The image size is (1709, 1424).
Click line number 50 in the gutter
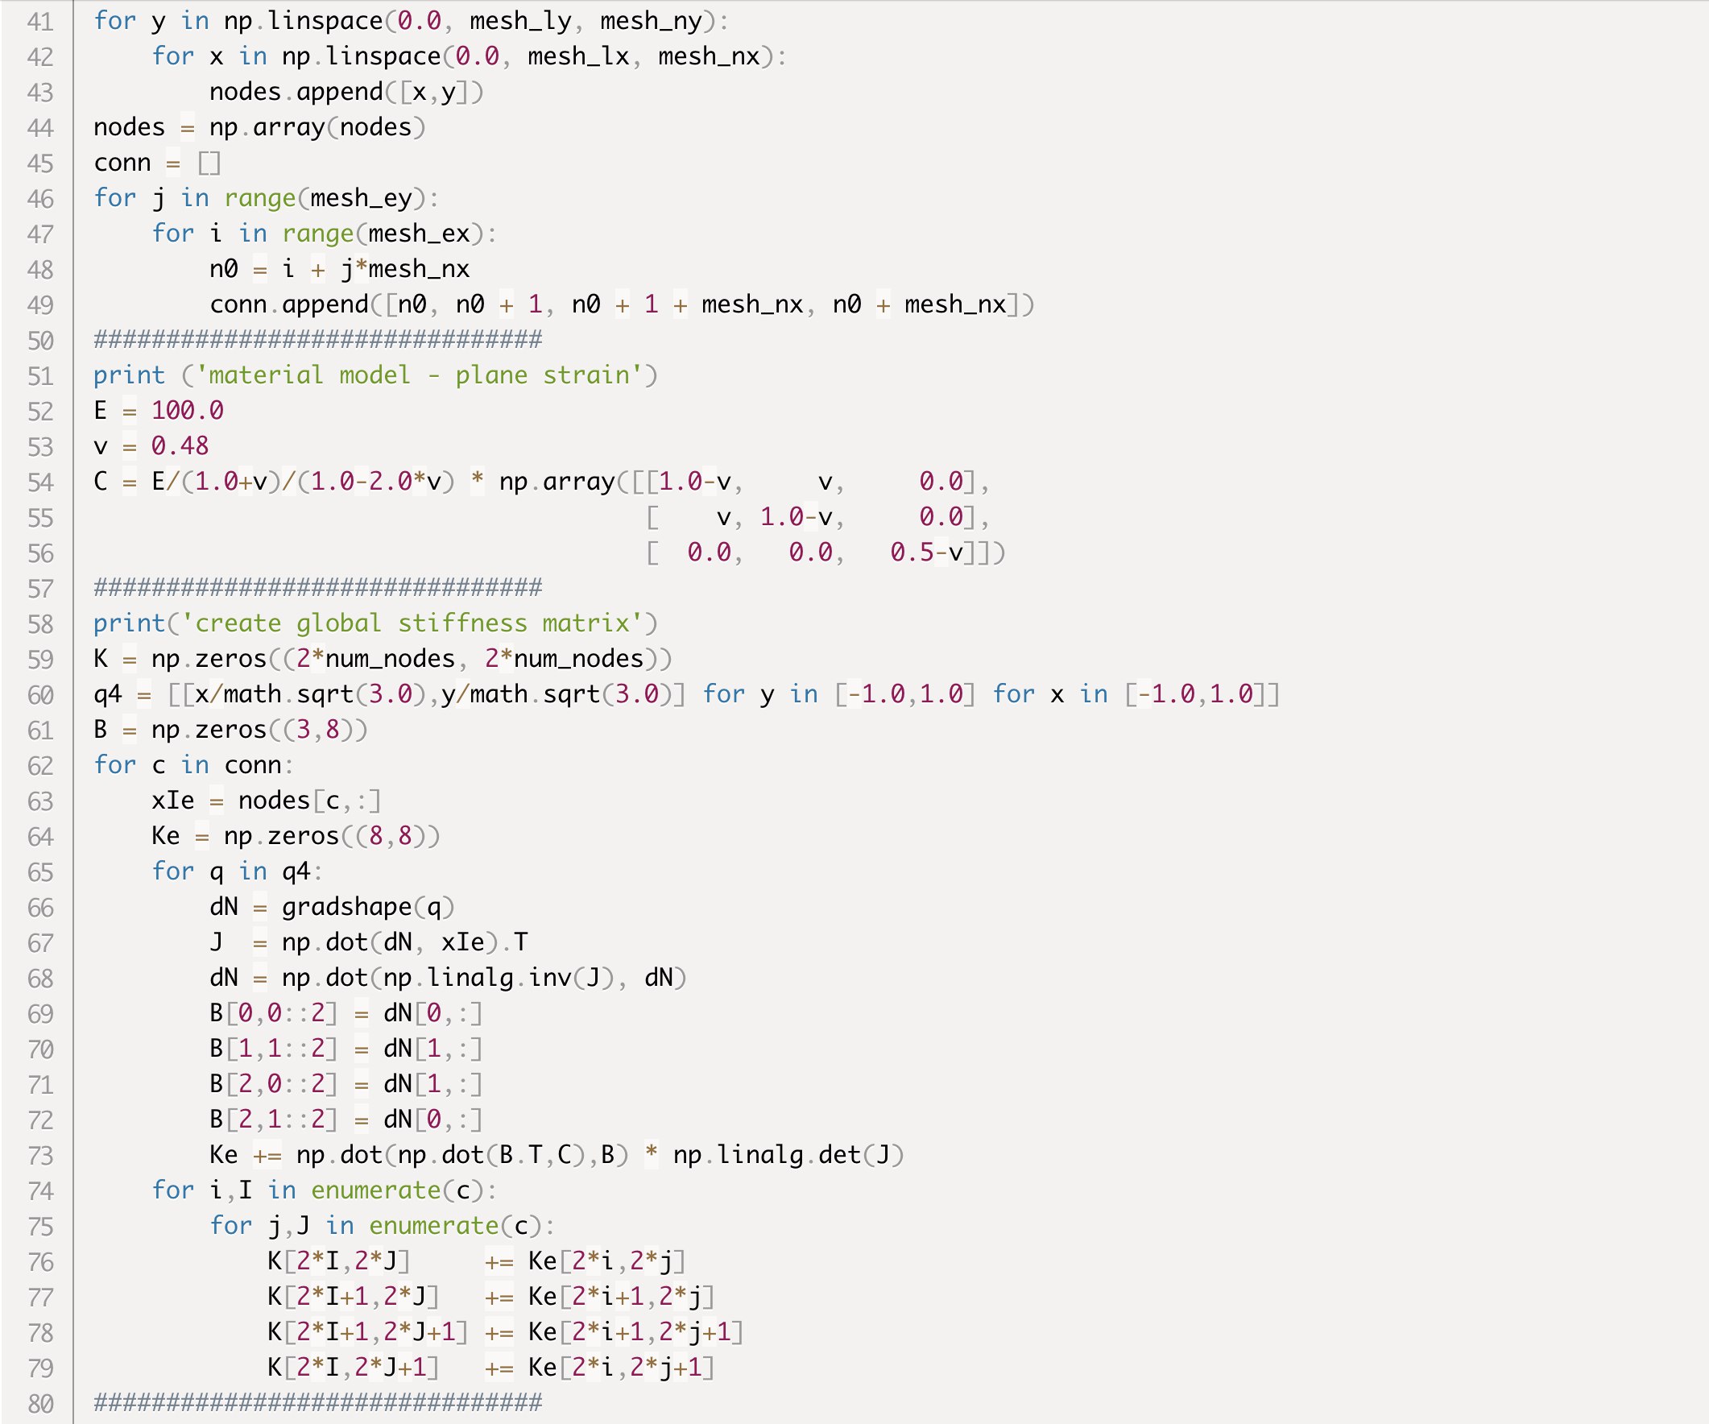40,340
